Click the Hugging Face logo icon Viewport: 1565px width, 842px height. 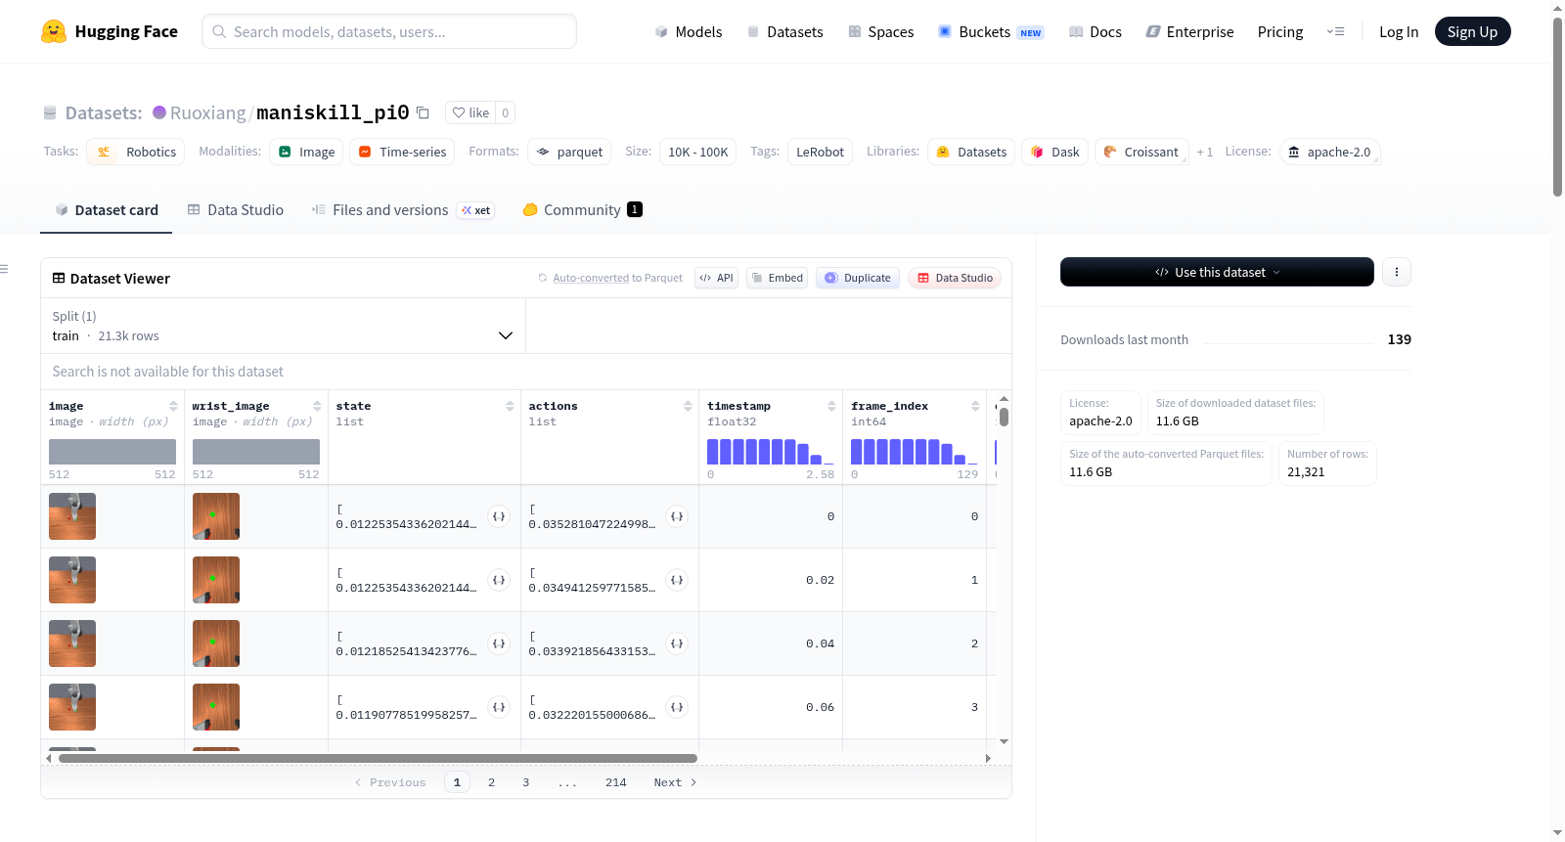54,31
